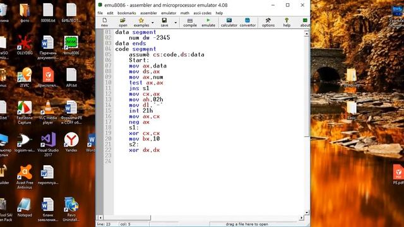Click line number 24 in the gutter
The width and height of the screenshot is (404, 227).
[108, 161]
